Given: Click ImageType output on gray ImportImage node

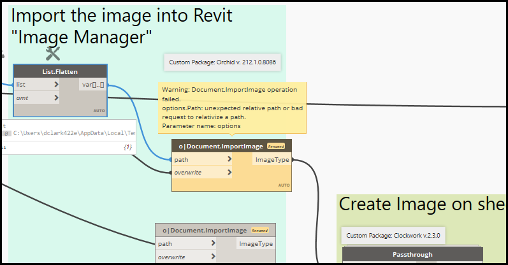Looking at the screenshot, I should (x=256, y=243).
